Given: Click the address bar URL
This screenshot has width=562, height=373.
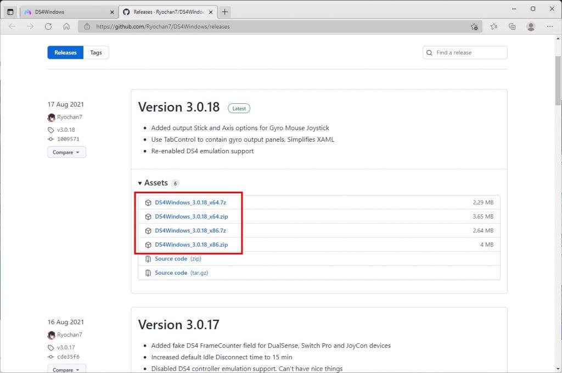Looking at the screenshot, I should click(162, 26).
